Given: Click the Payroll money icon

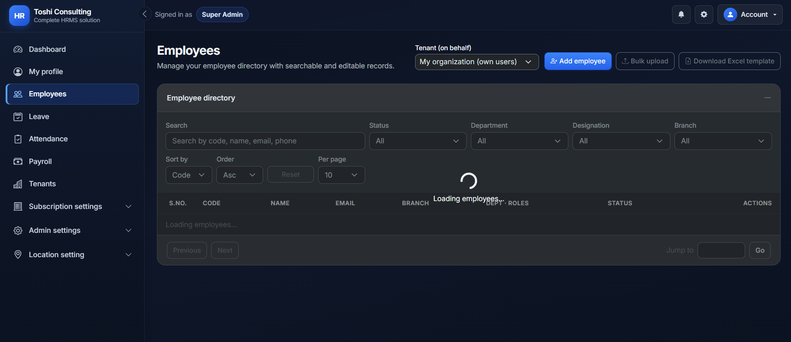Looking at the screenshot, I should [x=18, y=161].
